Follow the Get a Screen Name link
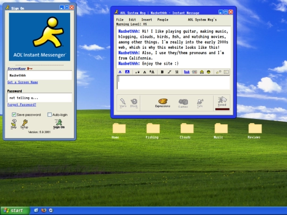287x215 pixels. click(23, 82)
